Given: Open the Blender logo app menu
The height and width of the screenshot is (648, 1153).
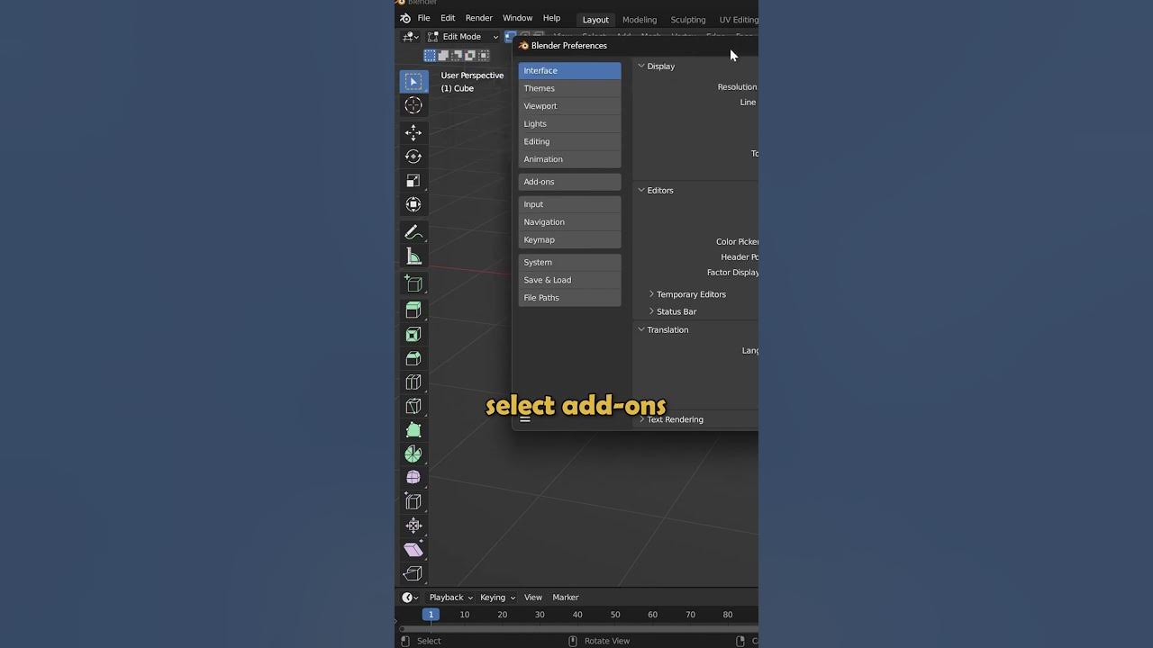Looking at the screenshot, I should click(405, 19).
